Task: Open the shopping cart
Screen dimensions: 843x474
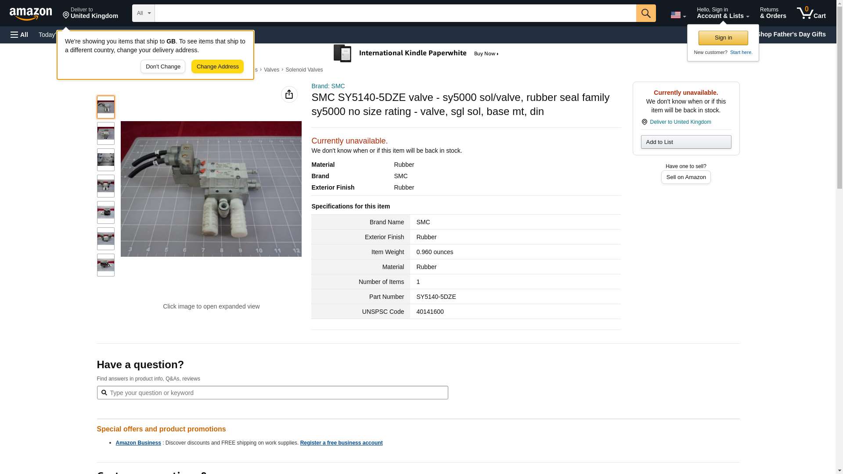Action: click(x=811, y=13)
